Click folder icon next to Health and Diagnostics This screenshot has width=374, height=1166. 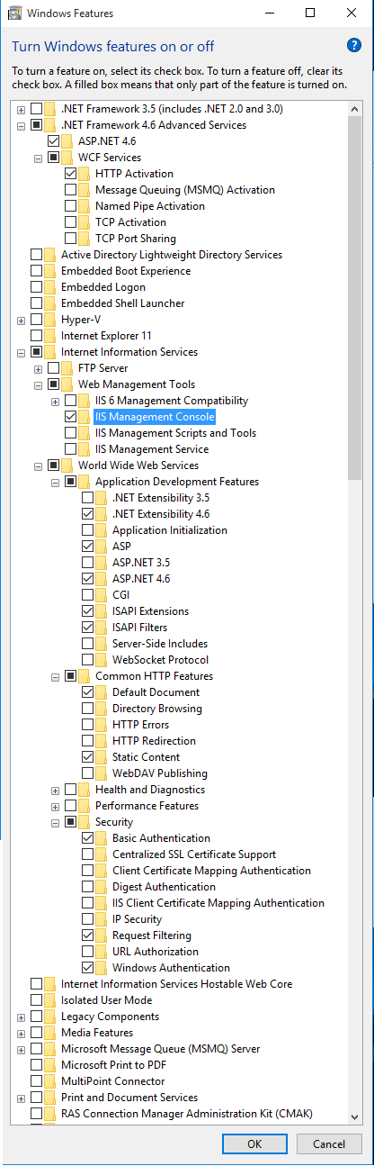[x=85, y=790]
